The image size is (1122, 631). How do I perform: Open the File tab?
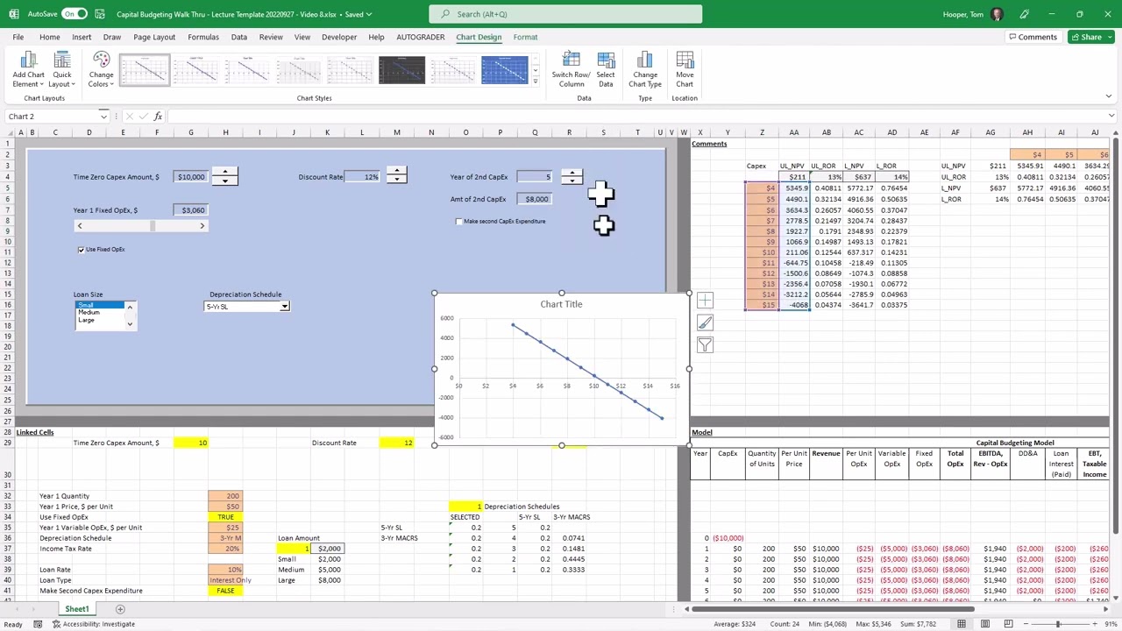[18, 37]
